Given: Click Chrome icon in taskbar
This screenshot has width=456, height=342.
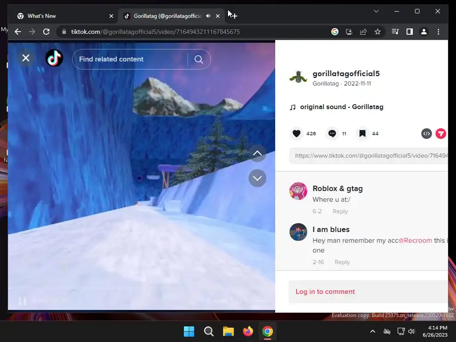Looking at the screenshot, I should point(268,331).
